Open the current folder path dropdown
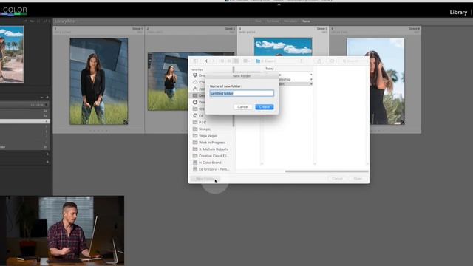Screen dimensions: 473x266 (x=279, y=61)
